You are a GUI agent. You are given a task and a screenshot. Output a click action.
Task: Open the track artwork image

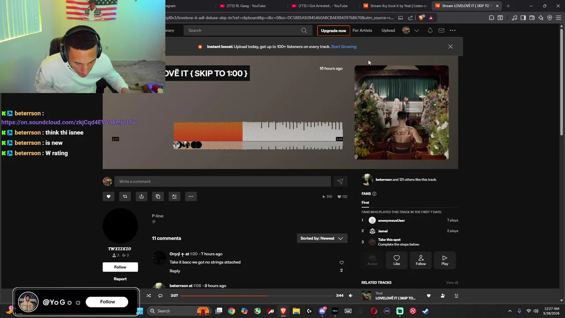tap(401, 112)
